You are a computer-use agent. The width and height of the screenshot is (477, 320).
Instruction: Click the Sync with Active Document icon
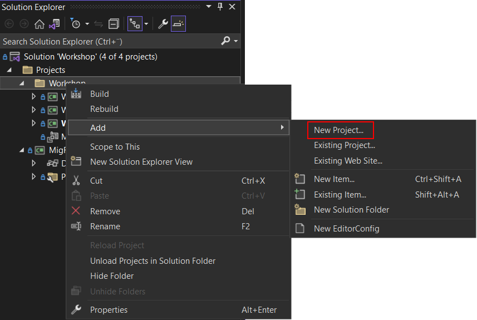tap(99, 24)
